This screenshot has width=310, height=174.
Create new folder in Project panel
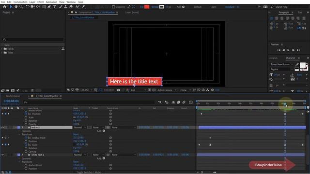[x=8, y=90]
